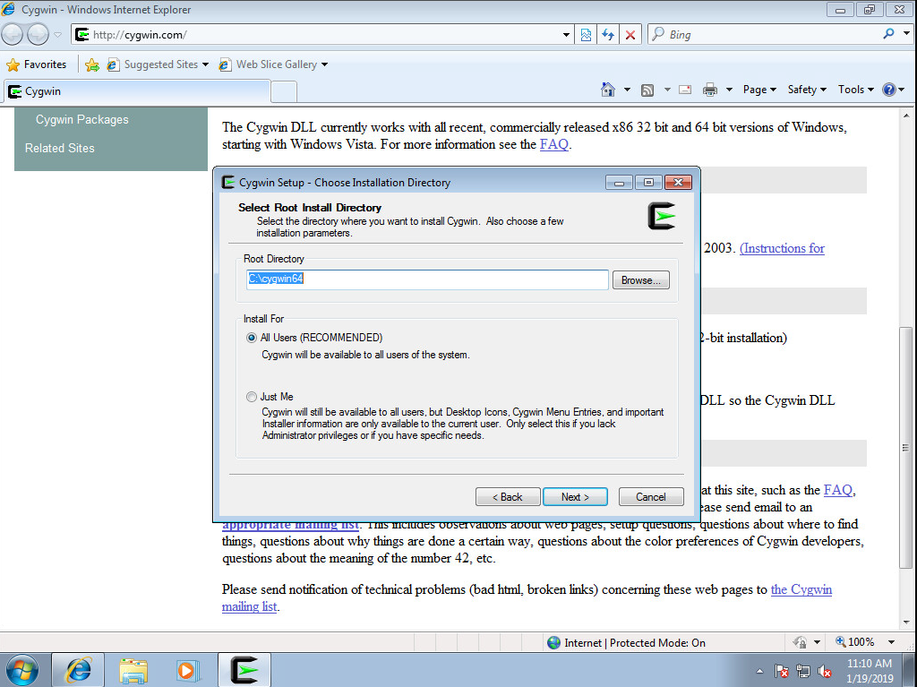Toggle Compatibility View icon in address bar
This screenshot has width=917, height=687.
(x=586, y=35)
